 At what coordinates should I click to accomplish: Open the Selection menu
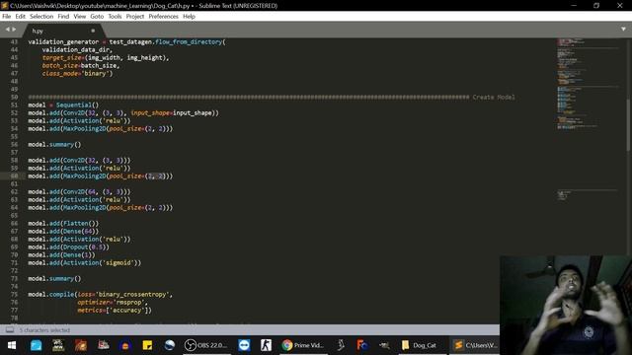(x=41, y=17)
